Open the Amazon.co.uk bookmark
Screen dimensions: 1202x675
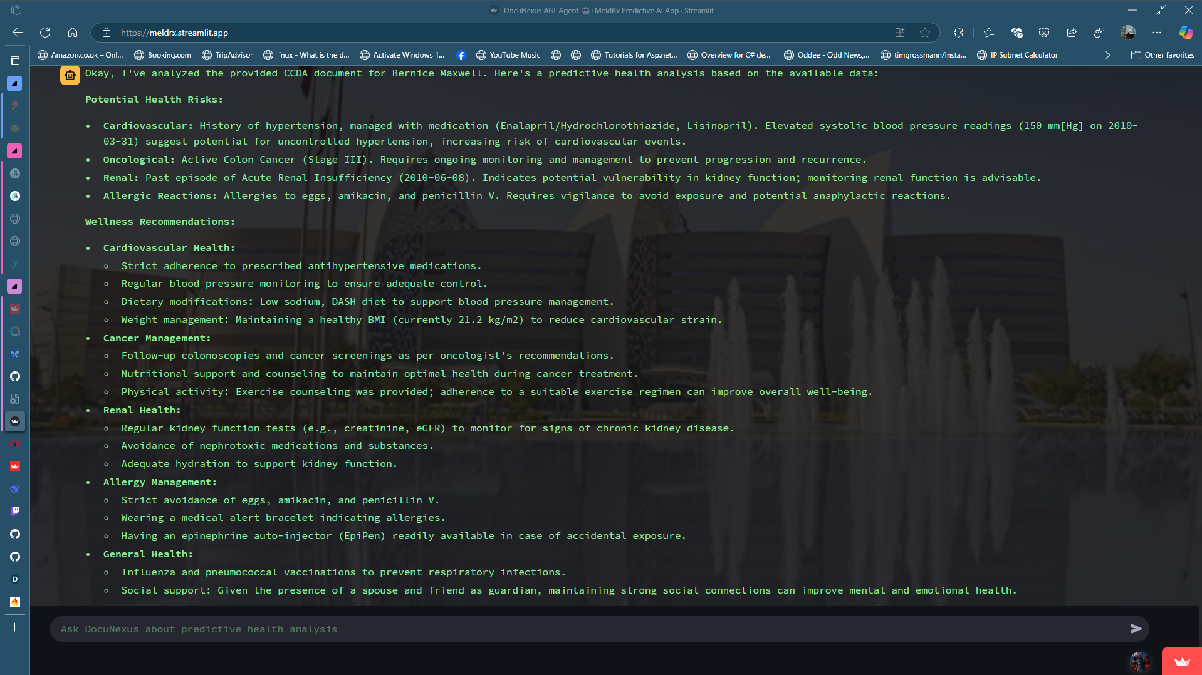point(80,55)
